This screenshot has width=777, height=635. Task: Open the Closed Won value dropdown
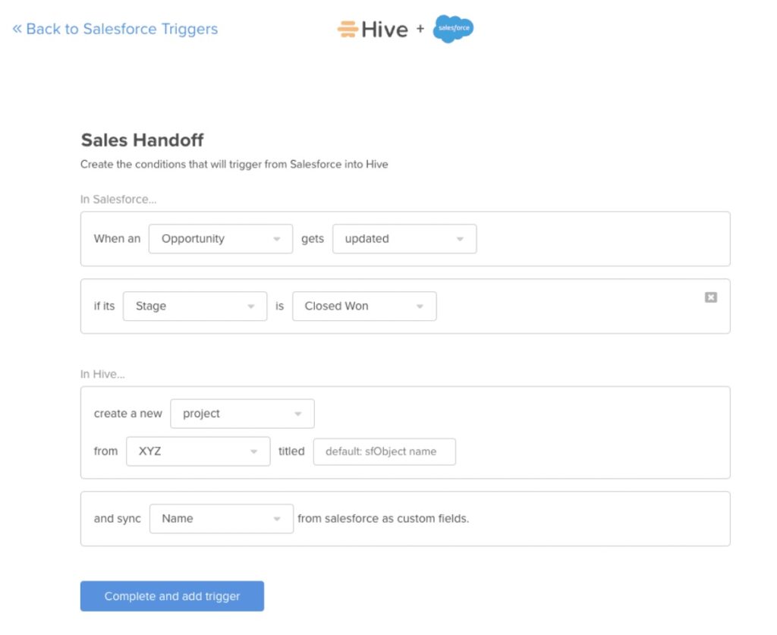364,306
